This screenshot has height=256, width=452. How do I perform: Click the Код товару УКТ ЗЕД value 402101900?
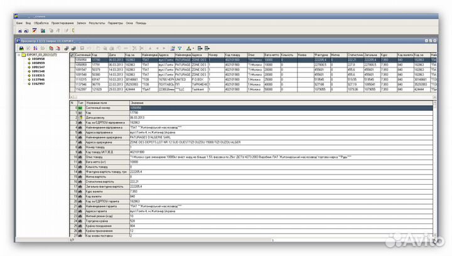[137, 152]
